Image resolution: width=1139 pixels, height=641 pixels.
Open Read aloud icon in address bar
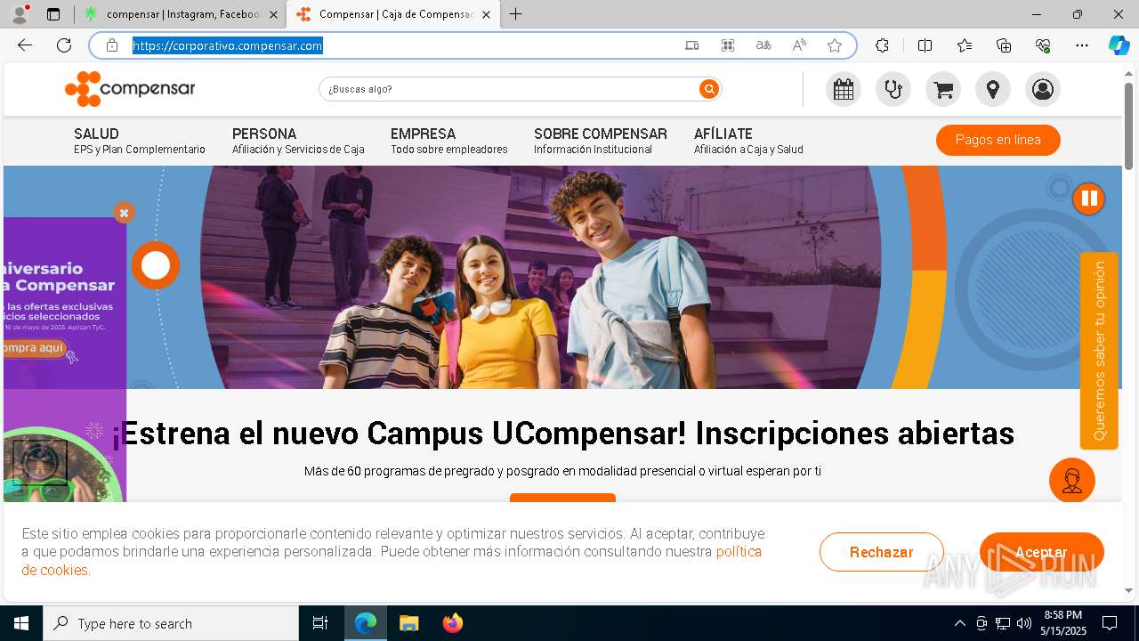[799, 45]
